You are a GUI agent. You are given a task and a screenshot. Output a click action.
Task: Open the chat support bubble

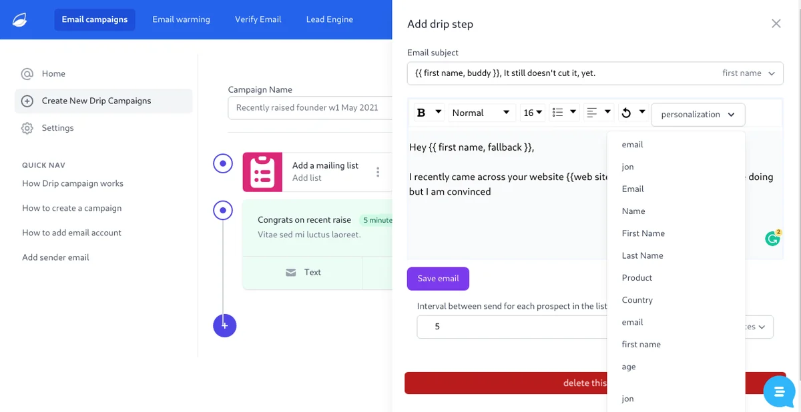pos(779,391)
